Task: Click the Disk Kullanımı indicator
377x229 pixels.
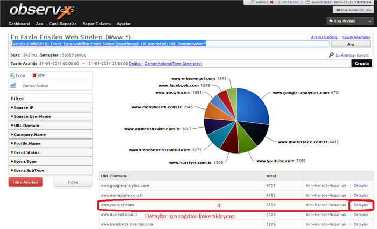Action: pyautogui.click(x=353, y=10)
